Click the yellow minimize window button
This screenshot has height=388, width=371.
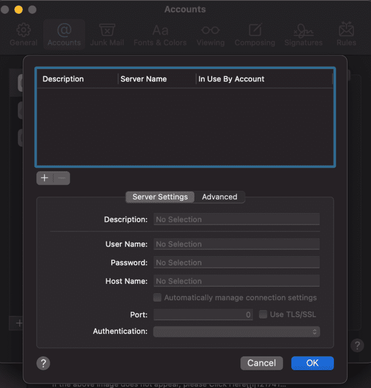19,10
